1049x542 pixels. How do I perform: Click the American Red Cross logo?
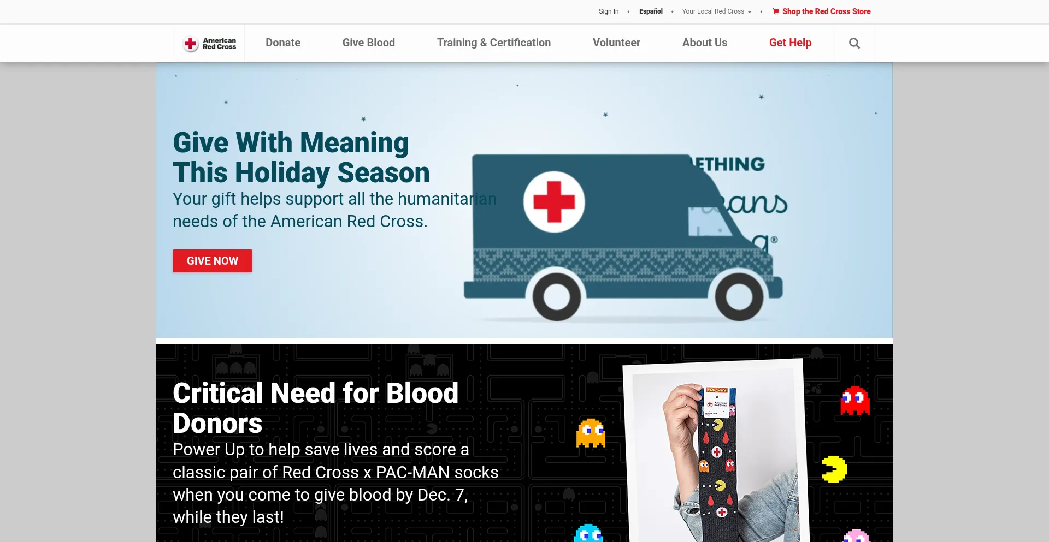[x=209, y=43]
